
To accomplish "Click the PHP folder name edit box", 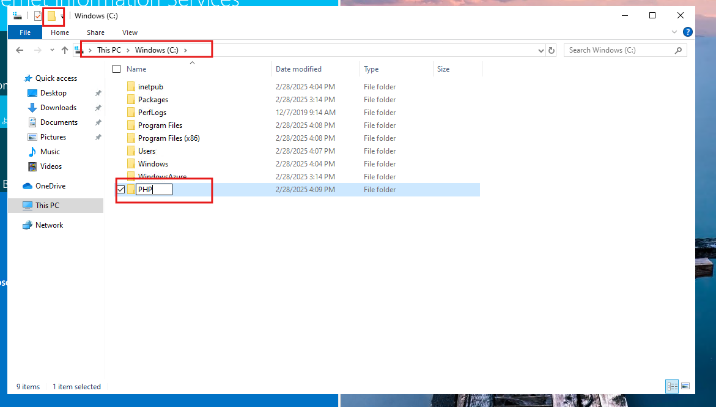I will (x=154, y=189).
